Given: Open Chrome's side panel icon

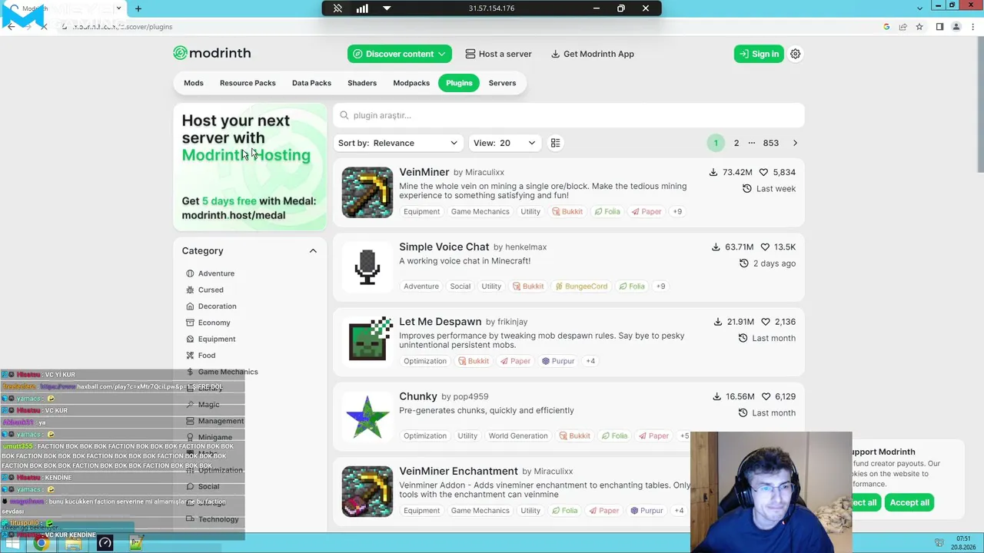Looking at the screenshot, I should tap(939, 27).
